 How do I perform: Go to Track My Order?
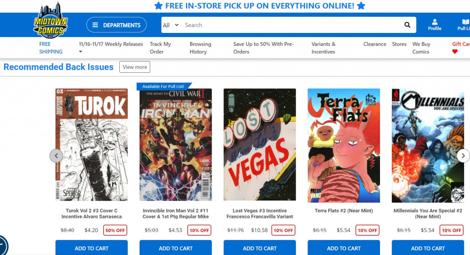(x=160, y=48)
